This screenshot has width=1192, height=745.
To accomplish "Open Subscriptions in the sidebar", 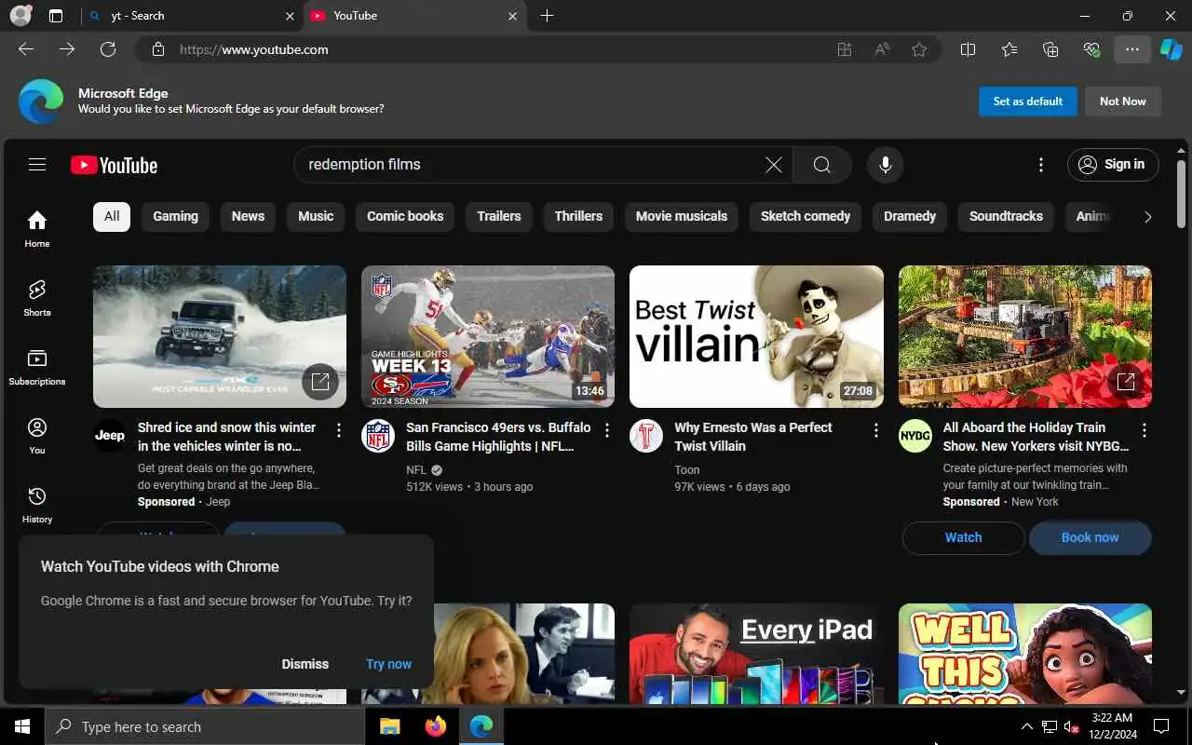I will pyautogui.click(x=37, y=367).
